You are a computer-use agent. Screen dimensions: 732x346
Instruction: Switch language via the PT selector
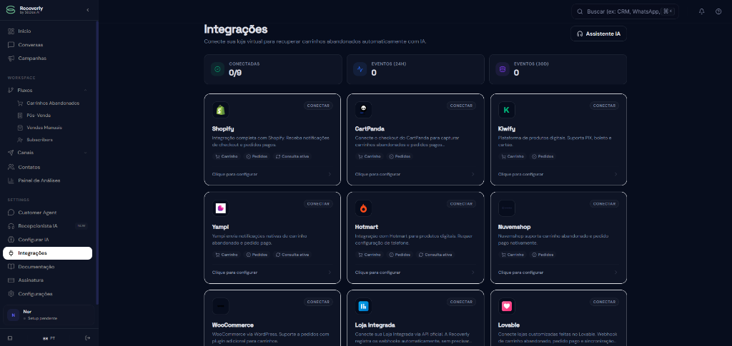(x=49, y=337)
